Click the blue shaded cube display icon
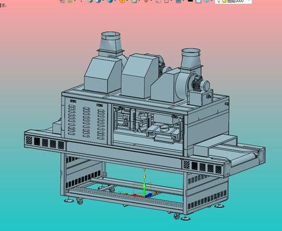This screenshot has height=231, width=282. [98, 1]
